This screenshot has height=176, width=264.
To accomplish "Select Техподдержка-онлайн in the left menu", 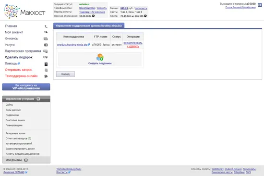I will (21, 76).
